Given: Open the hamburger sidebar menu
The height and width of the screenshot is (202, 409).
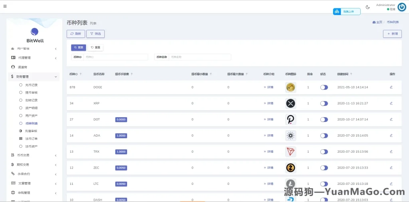Looking at the screenshot, I should (5, 6).
